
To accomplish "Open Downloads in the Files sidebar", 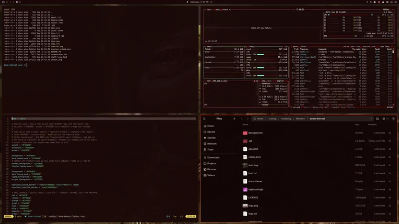I will click(211, 157).
